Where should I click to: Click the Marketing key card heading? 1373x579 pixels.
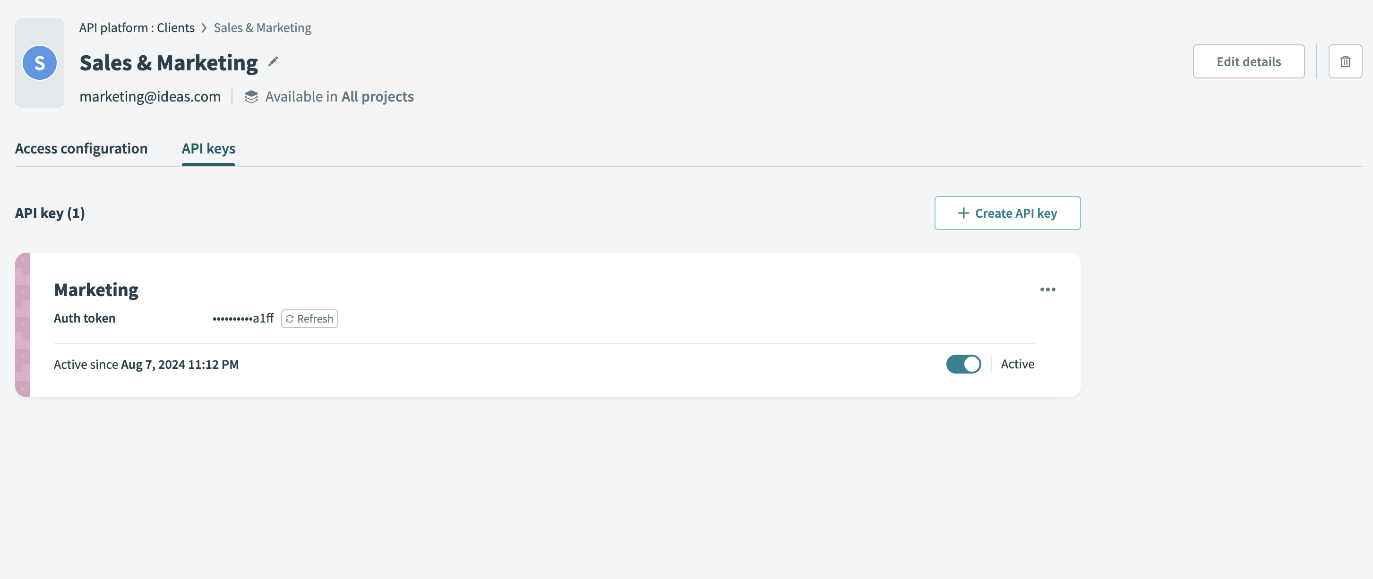point(96,289)
